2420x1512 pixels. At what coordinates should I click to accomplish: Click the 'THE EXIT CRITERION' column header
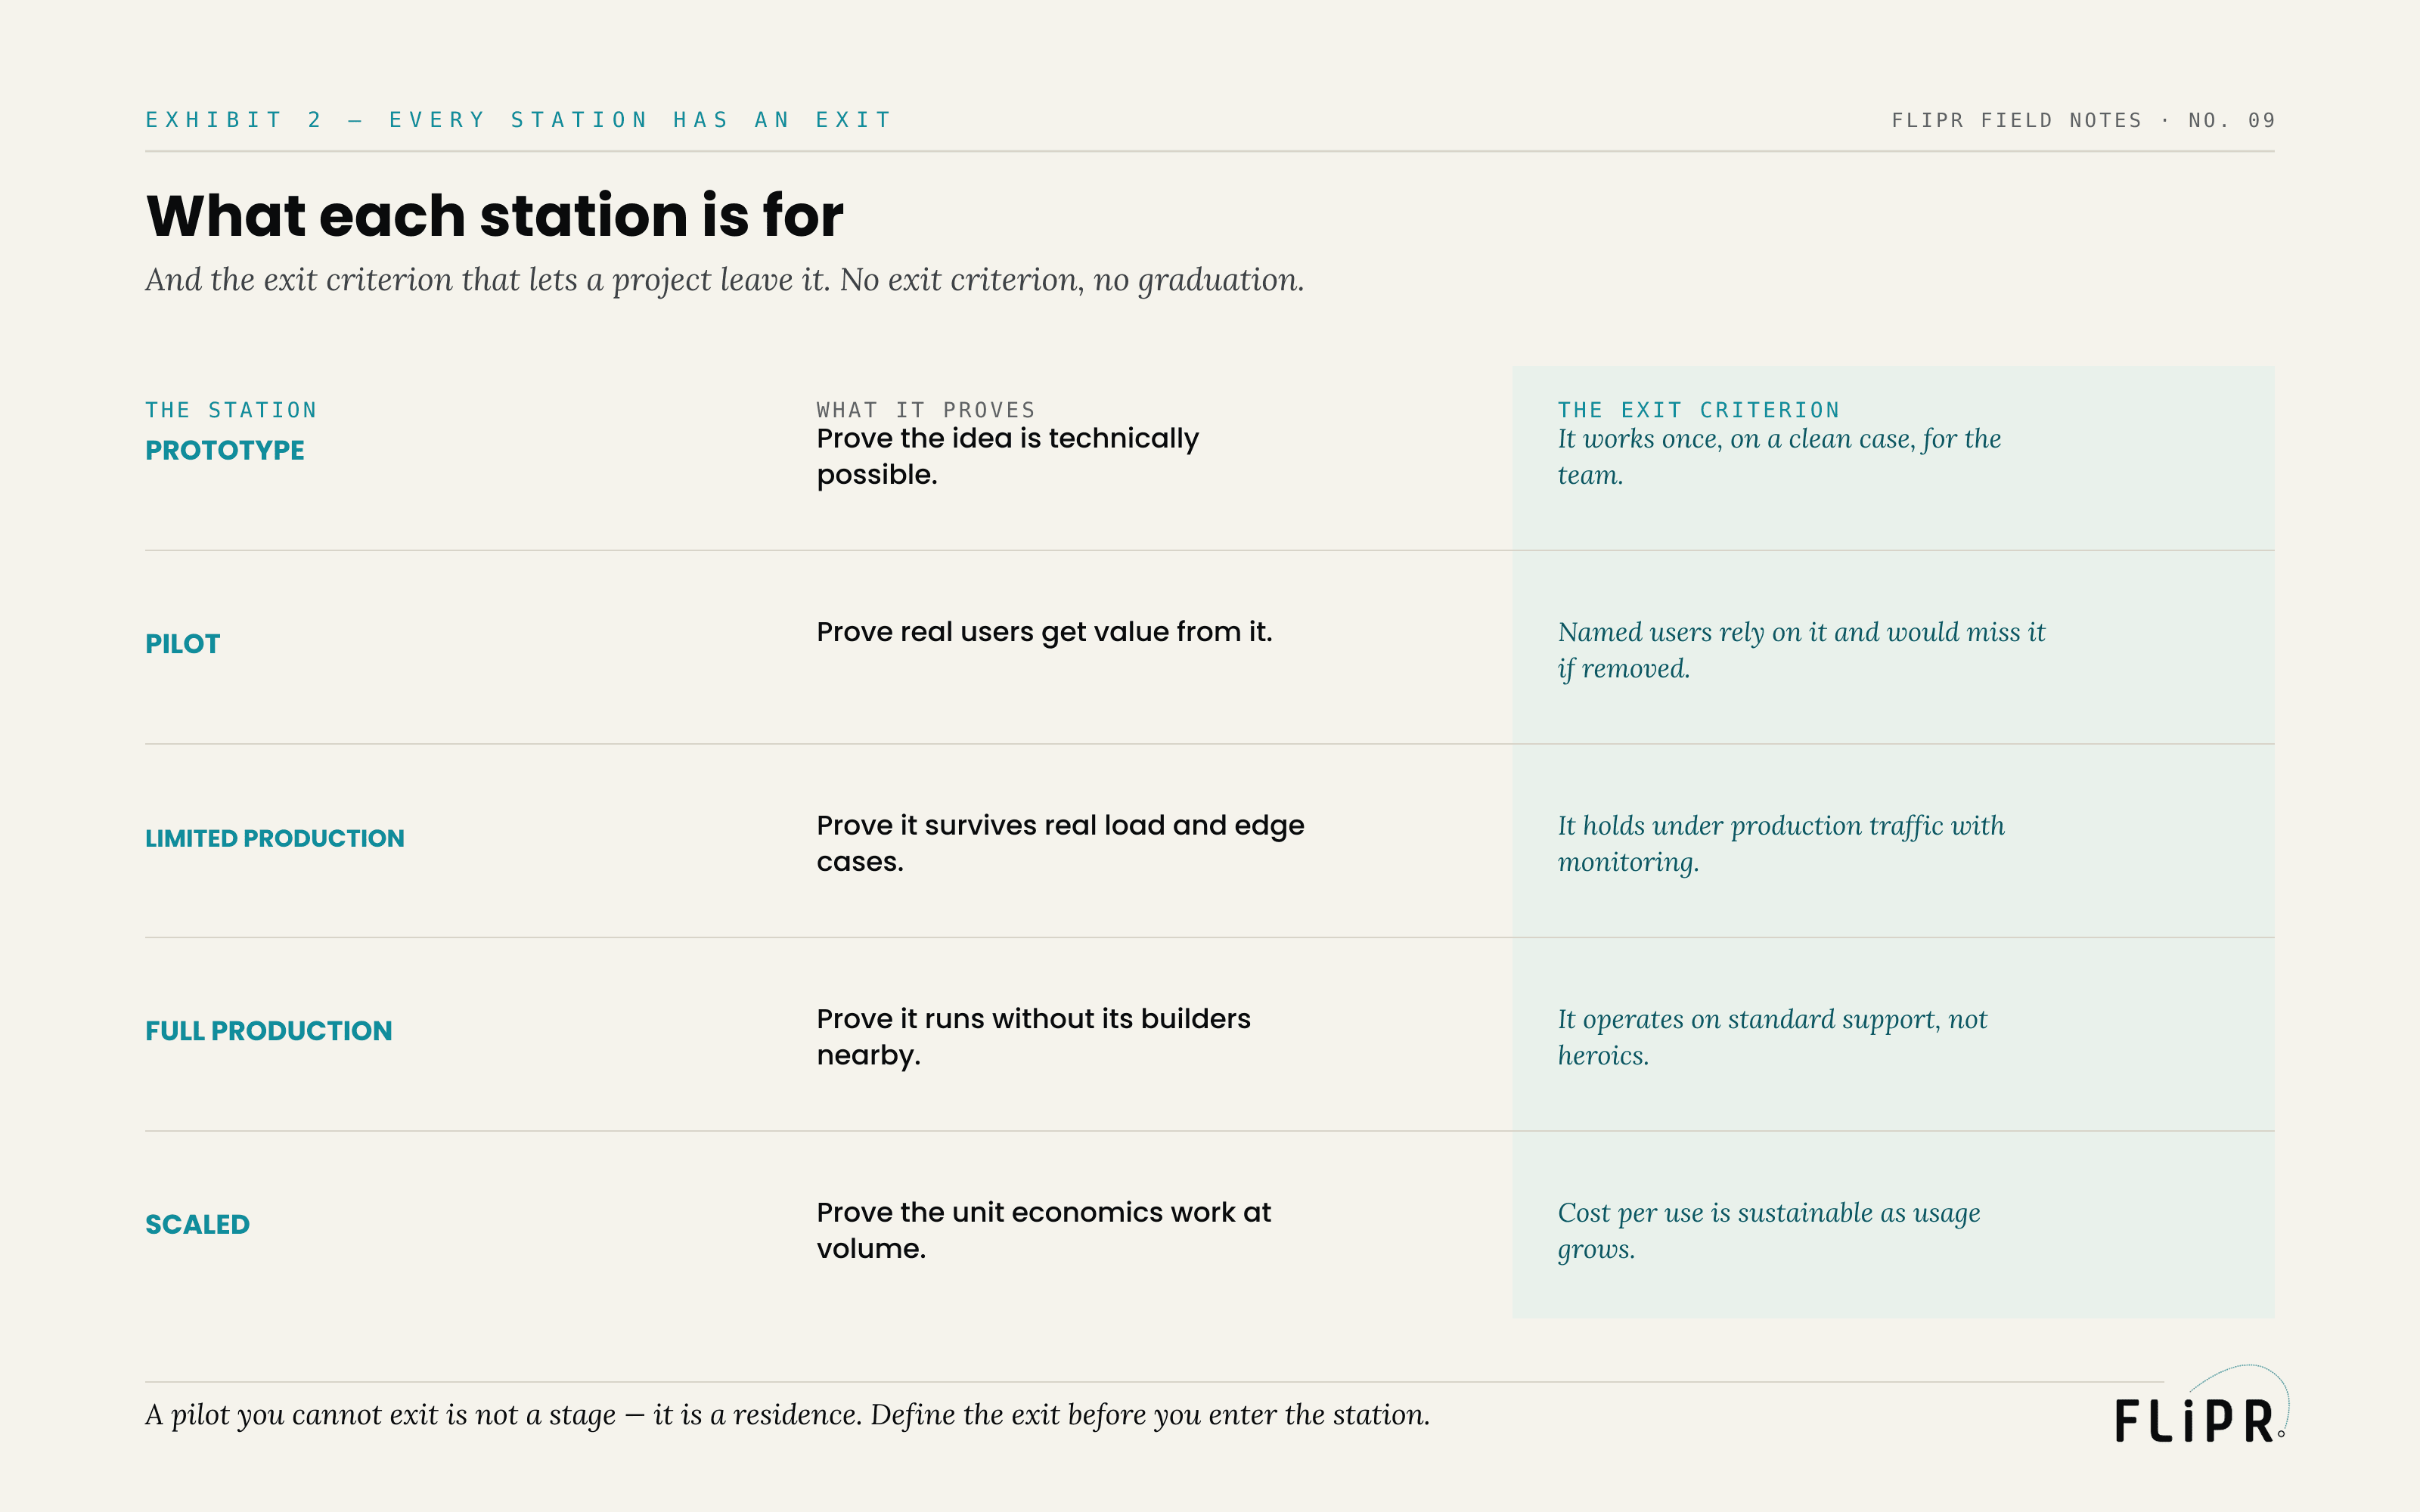1699,410
